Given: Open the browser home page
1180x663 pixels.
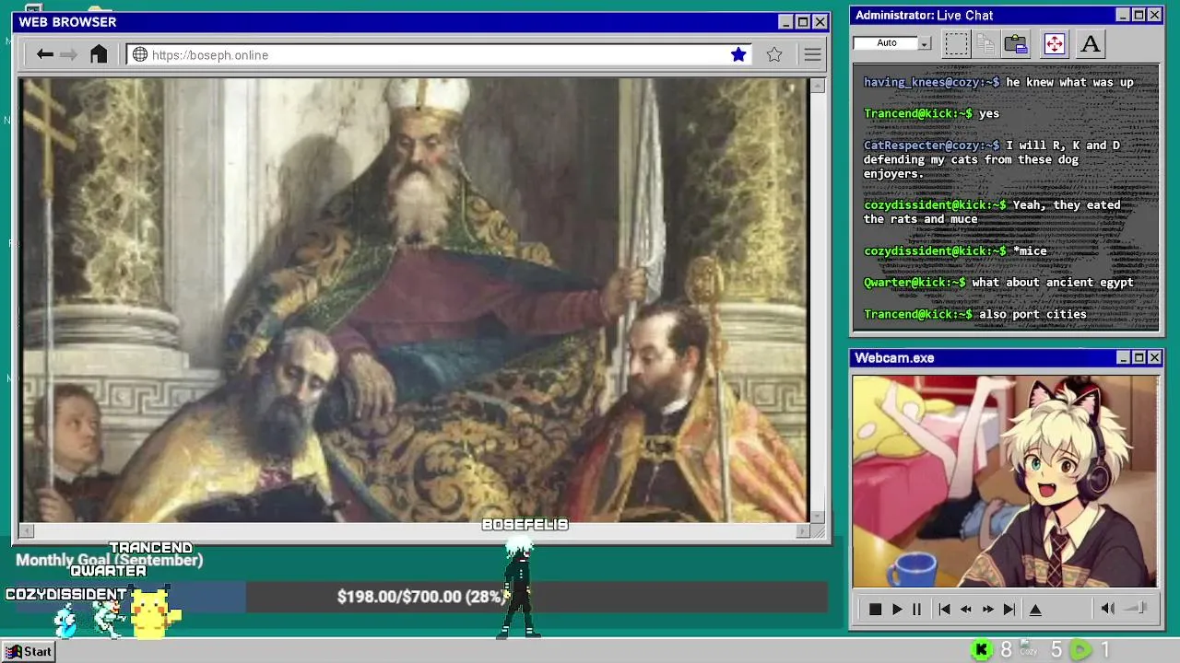Looking at the screenshot, I should tap(99, 54).
